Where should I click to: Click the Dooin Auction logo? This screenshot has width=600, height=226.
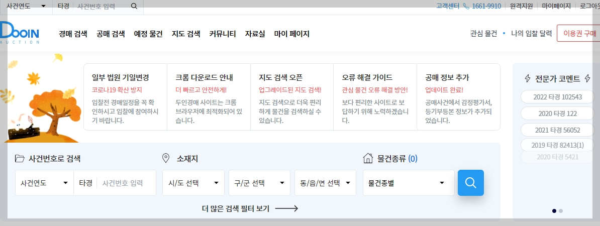pos(19,33)
